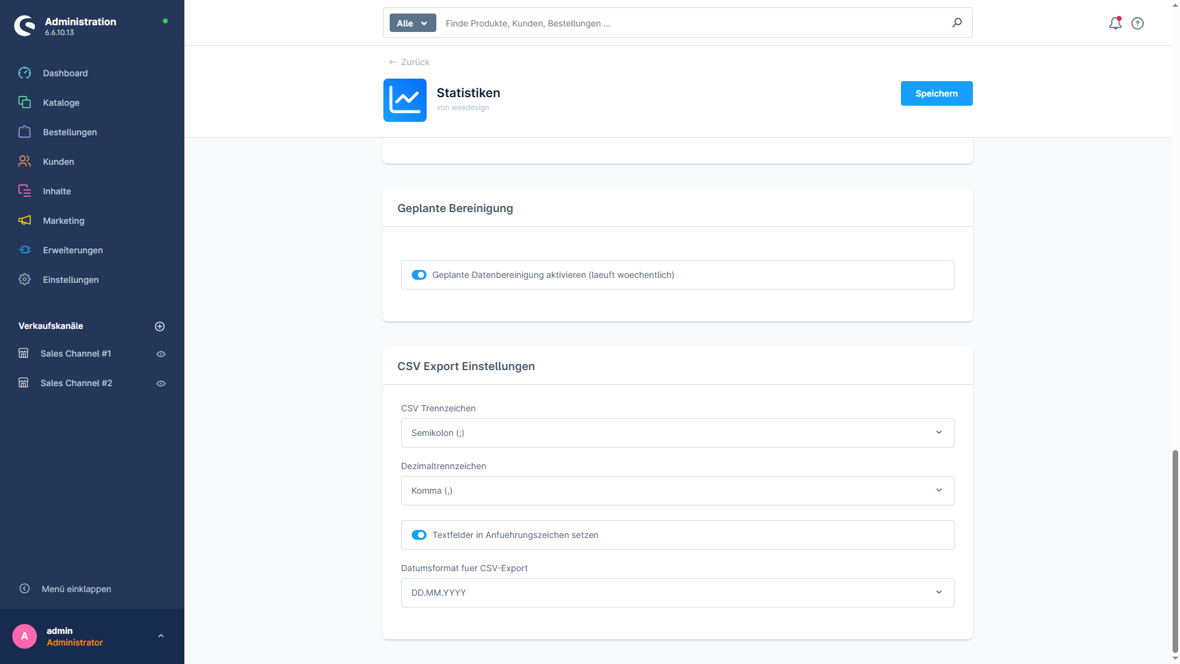The height and width of the screenshot is (664, 1180).
Task: Hide Sales Channel #1 via eye toggle
Action: [x=160, y=354]
